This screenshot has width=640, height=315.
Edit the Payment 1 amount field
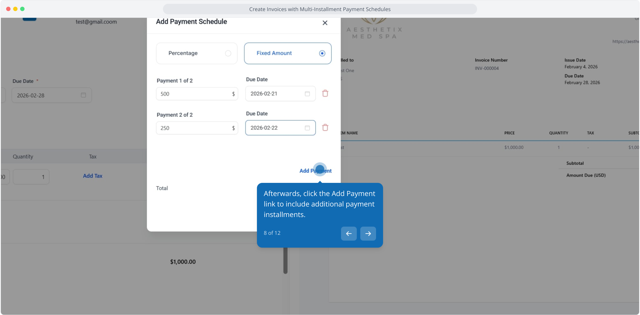pyautogui.click(x=193, y=94)
